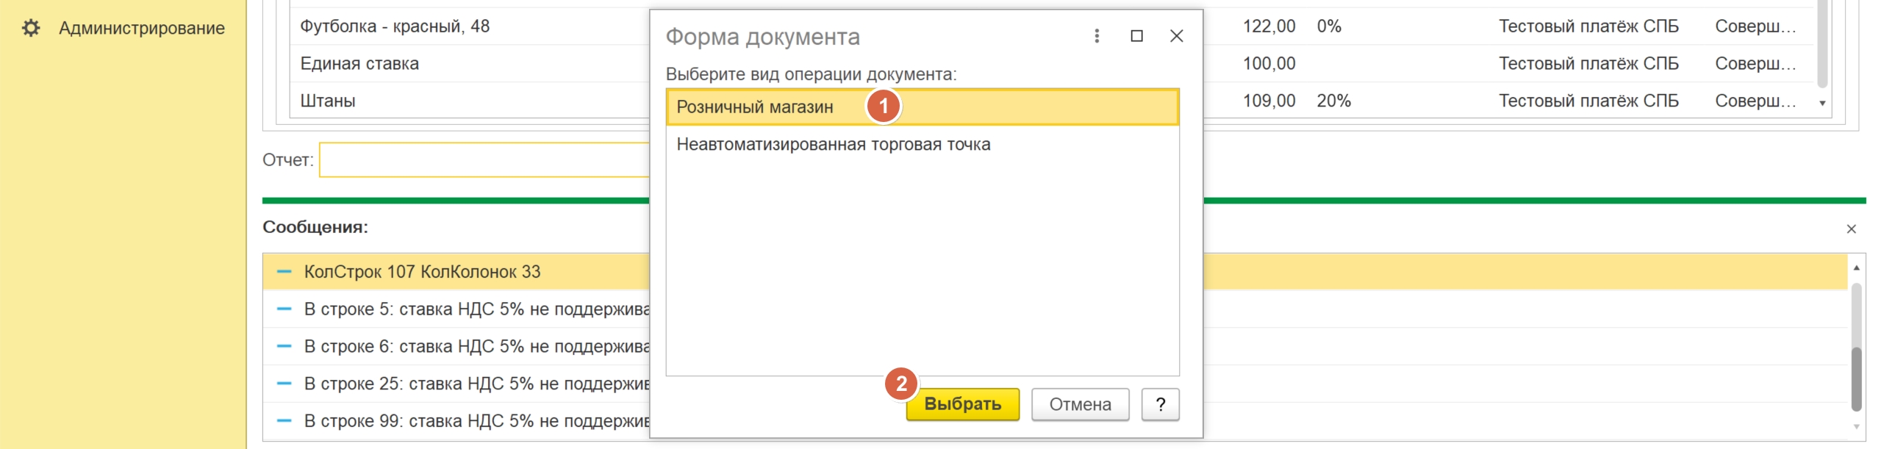Select Розничный магазин operation type
Image resolution: width=1881 pixels, height=449 pixels.
(x=755, y=107)
